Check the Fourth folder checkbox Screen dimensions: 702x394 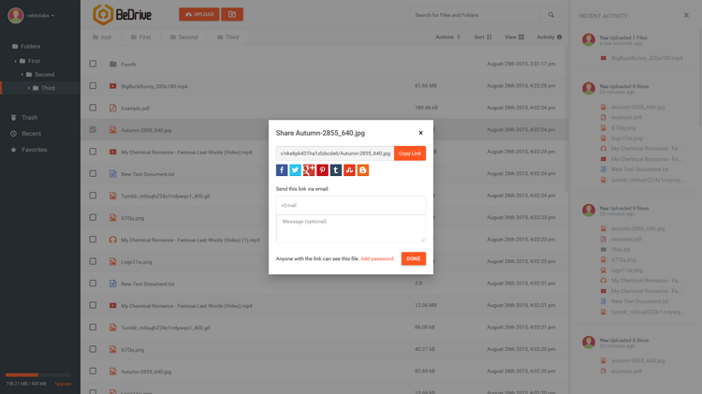[93, 64]
